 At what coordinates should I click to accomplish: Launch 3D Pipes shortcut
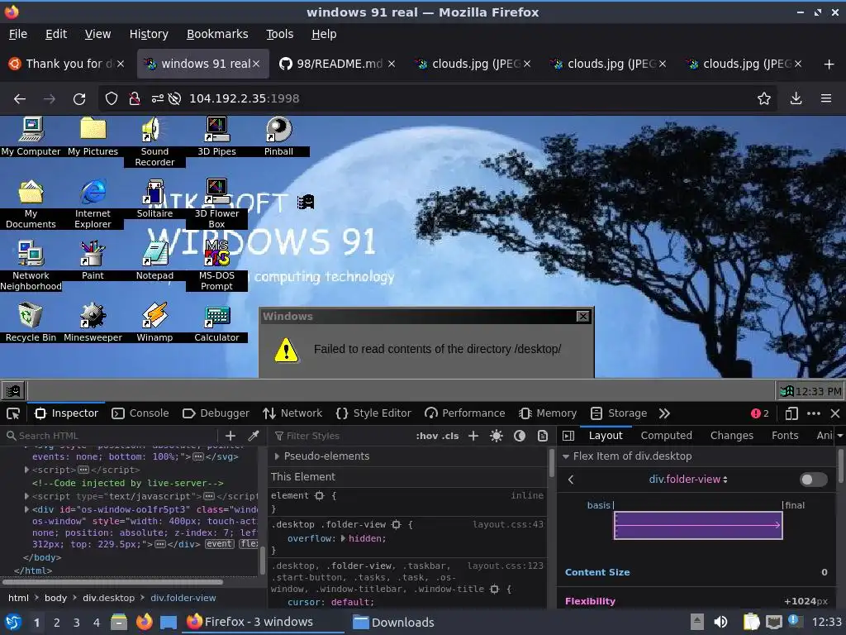click(x=216, y=136)
